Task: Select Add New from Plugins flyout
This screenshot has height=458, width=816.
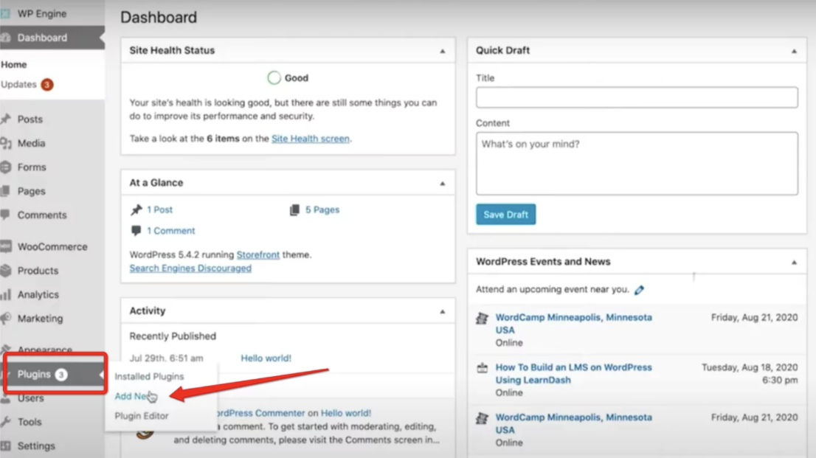Action: coord(134,396)
